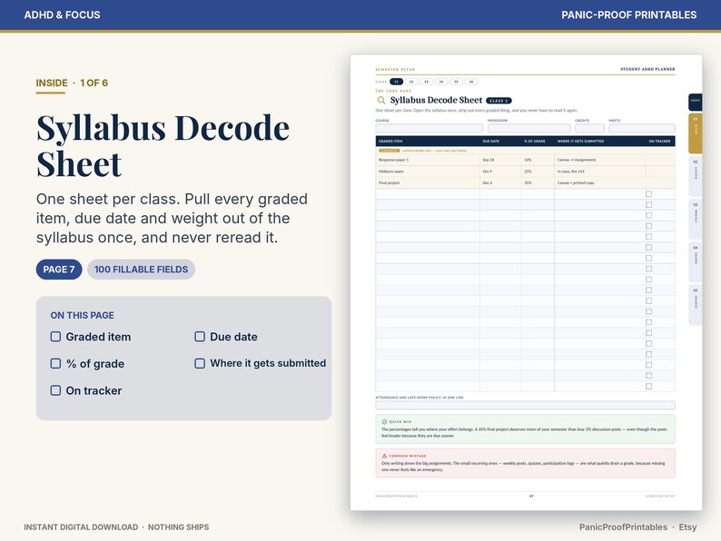
Task: Open the 02 side tab
Action: (696, 175)
